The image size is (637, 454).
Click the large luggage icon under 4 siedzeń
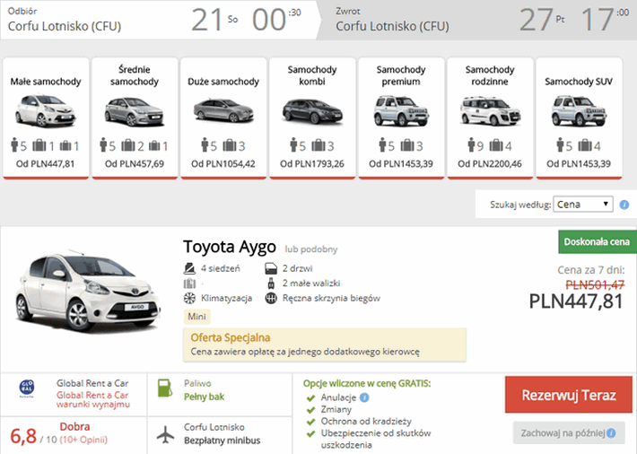(189, 284)
